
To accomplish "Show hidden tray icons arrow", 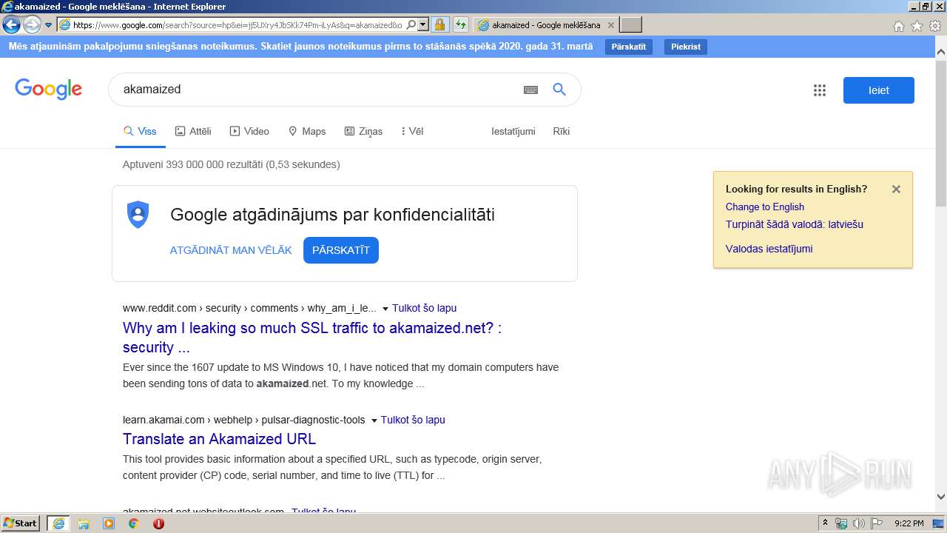I will (826, 523).
